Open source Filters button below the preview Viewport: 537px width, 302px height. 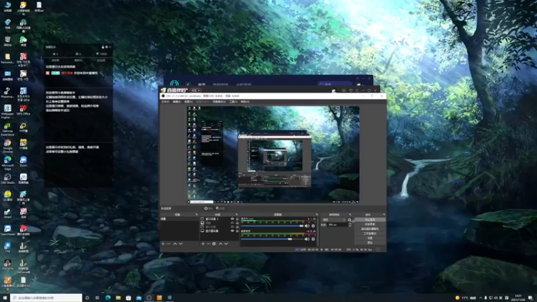click(x=221, y=208)
